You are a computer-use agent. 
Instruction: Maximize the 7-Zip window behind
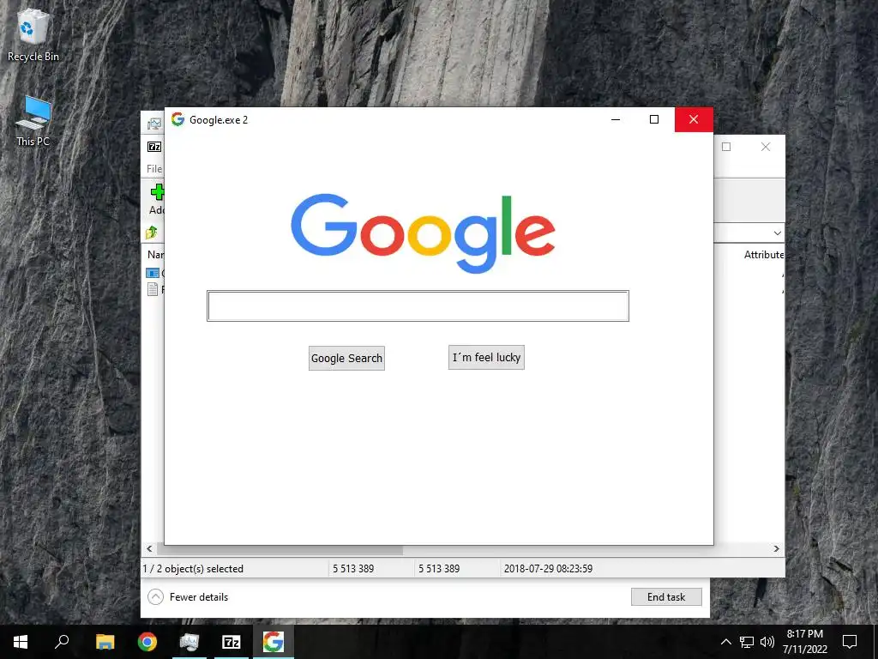(x=726, y=147)
